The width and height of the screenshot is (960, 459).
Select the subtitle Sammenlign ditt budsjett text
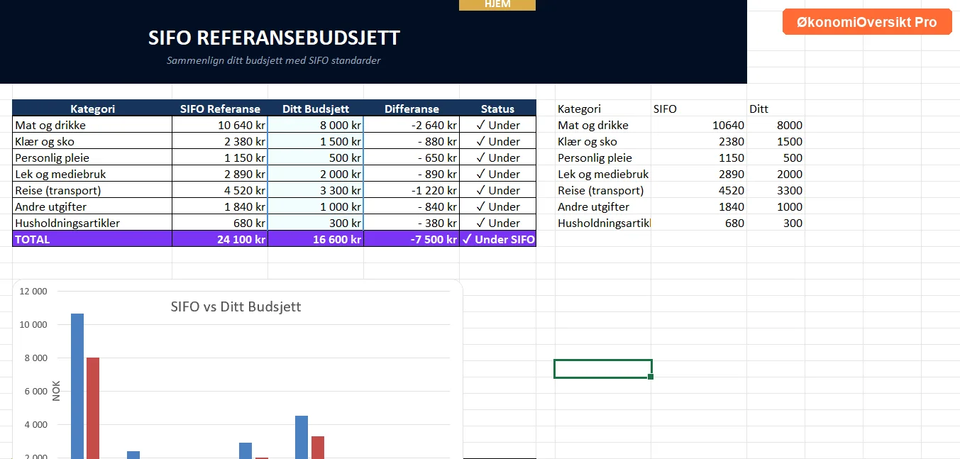(x=274, y=60)
